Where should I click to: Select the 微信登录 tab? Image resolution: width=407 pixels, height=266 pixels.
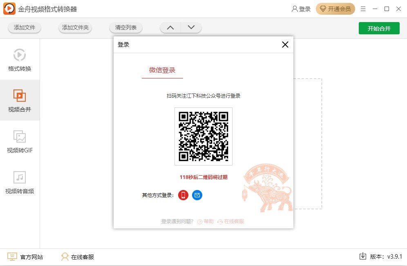[x=162, y=70]
